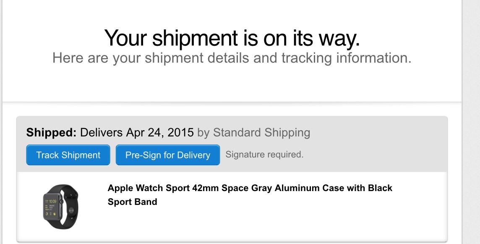Open Pre-Sign for Delivery
Screen dimensions: 480x244
[x=168, y=155]
